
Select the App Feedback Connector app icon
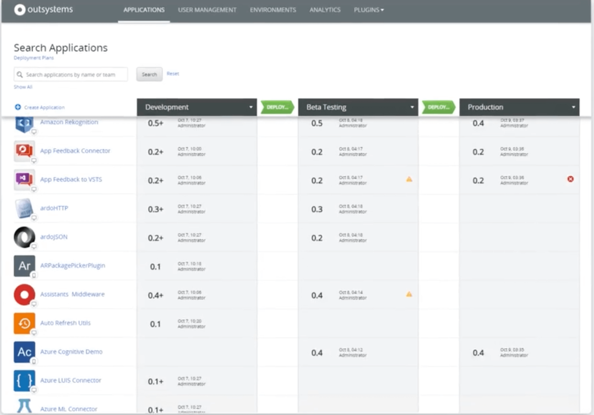tap(23, 151)
